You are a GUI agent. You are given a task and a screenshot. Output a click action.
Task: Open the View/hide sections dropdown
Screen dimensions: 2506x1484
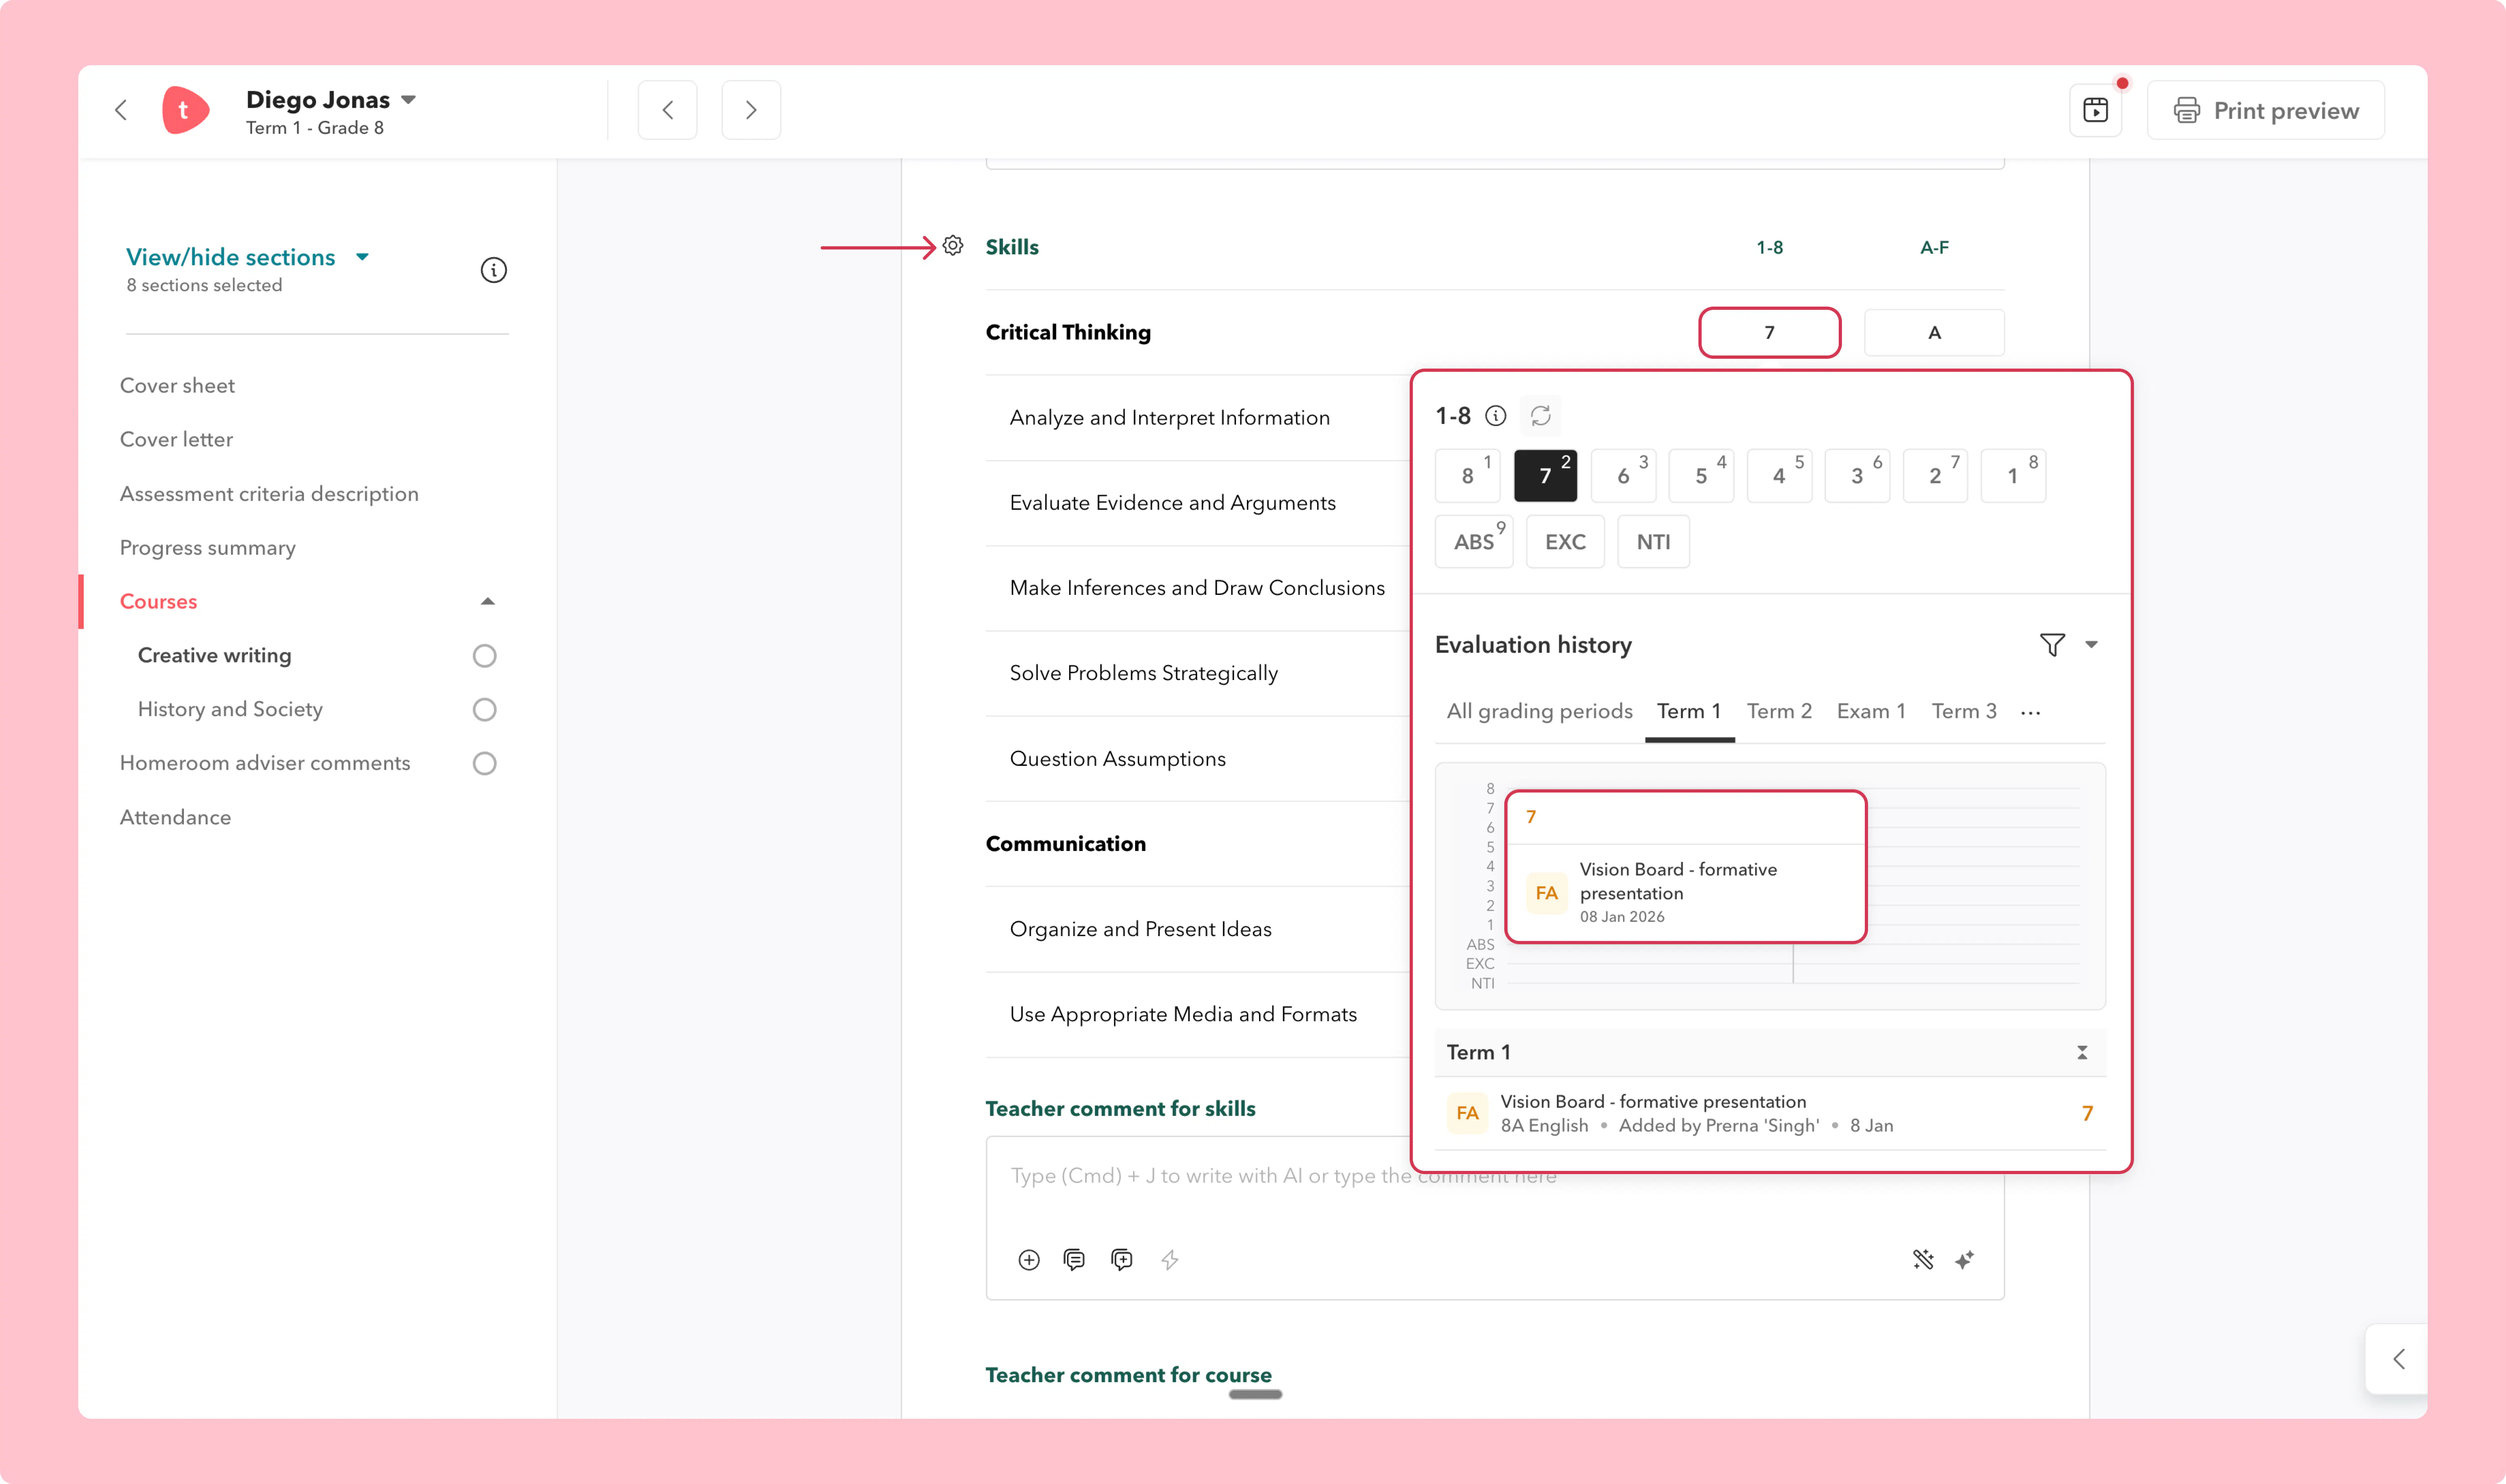tap(248, 257)
